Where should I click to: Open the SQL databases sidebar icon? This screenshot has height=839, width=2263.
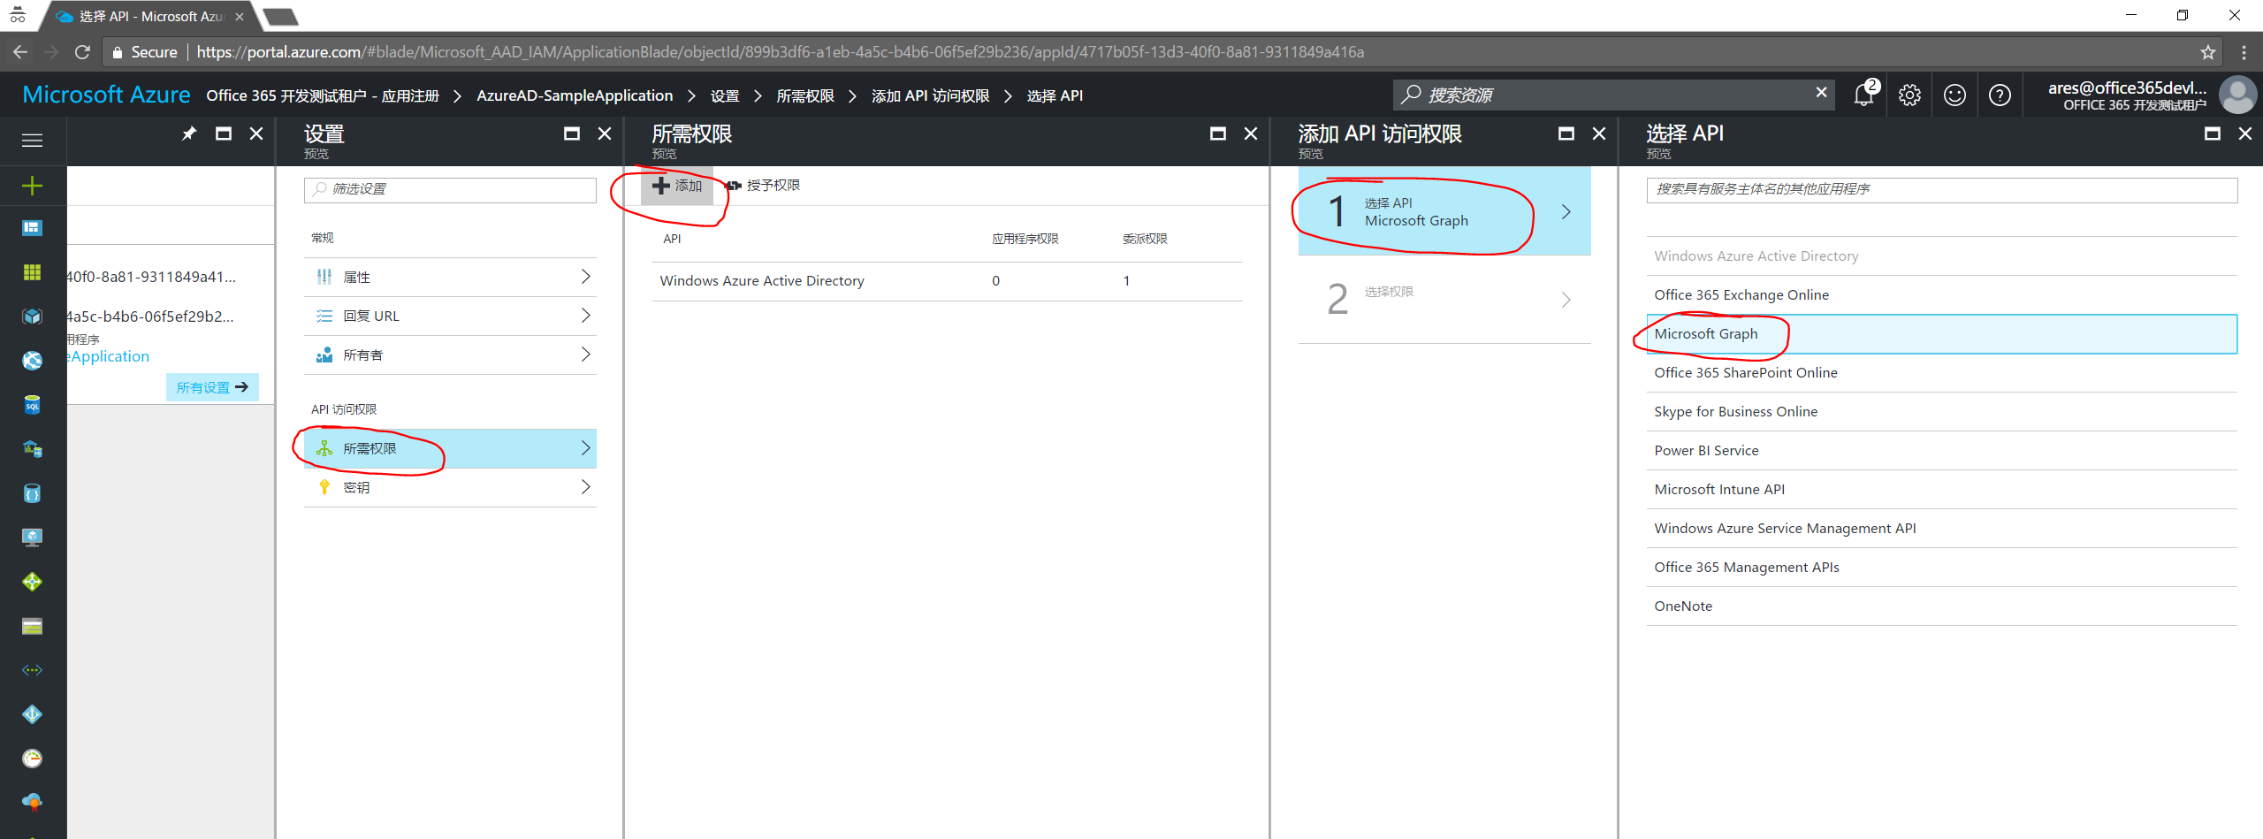[x=32, y=405]
